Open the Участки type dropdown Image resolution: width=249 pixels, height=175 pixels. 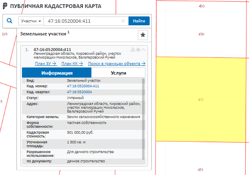coord(31,21)
